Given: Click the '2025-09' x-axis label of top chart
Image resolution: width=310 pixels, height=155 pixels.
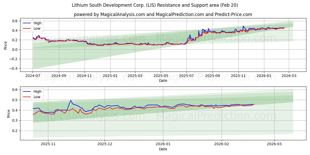Looking at the screenshot, I should click(213, 76).
